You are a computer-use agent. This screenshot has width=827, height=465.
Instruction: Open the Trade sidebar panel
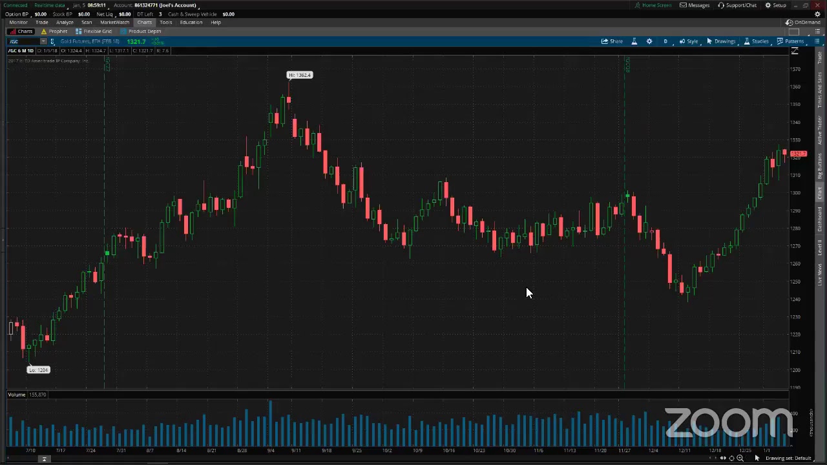pyautogui.click(x=820, y=58)
